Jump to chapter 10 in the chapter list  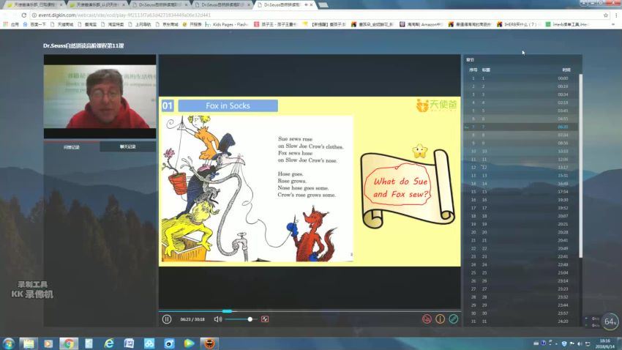520,151
